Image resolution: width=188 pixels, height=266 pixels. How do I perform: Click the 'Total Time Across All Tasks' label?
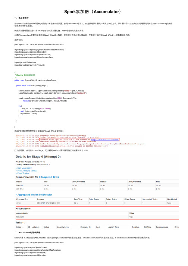pyautogui.click(x=28, y=162)
